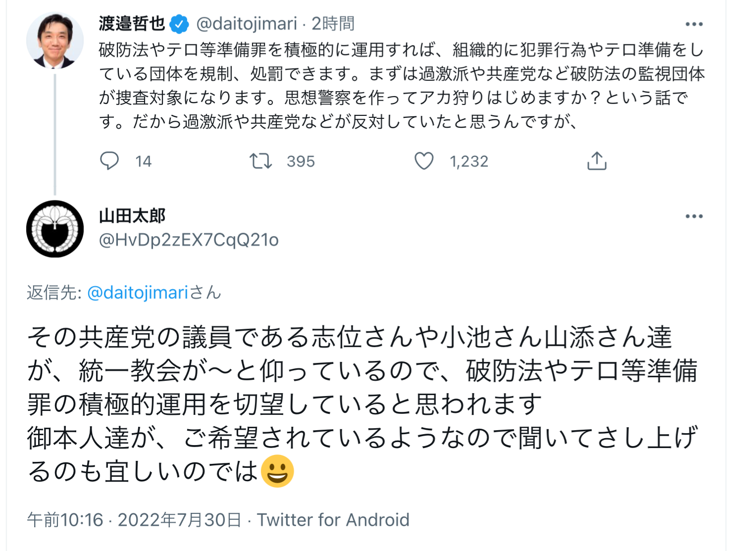Click the @daitojimari handle in header
This screenshot has width=733, height=551.
point(247,23)
